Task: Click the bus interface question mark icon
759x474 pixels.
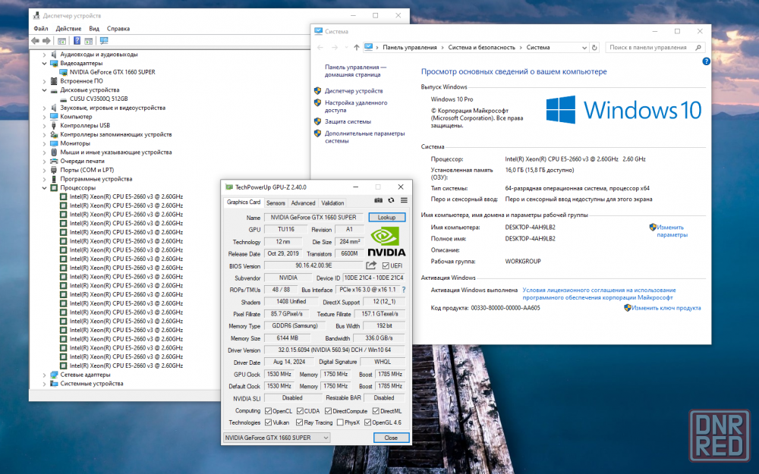Action: coord(403,290)
